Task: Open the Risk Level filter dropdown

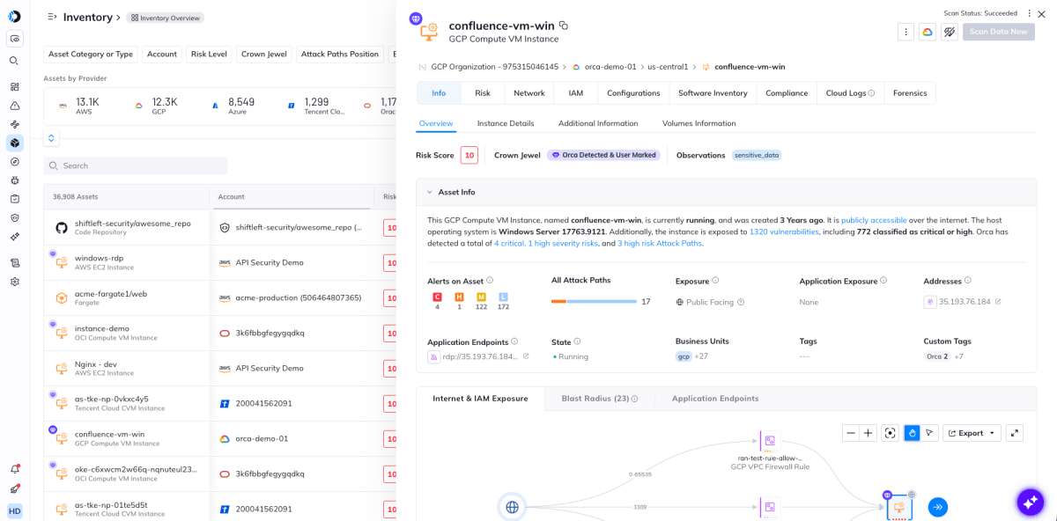Action: [x=209, y=55]
